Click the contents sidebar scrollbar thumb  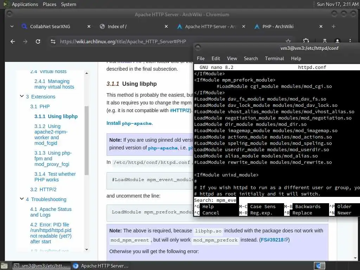pos(86,140)
